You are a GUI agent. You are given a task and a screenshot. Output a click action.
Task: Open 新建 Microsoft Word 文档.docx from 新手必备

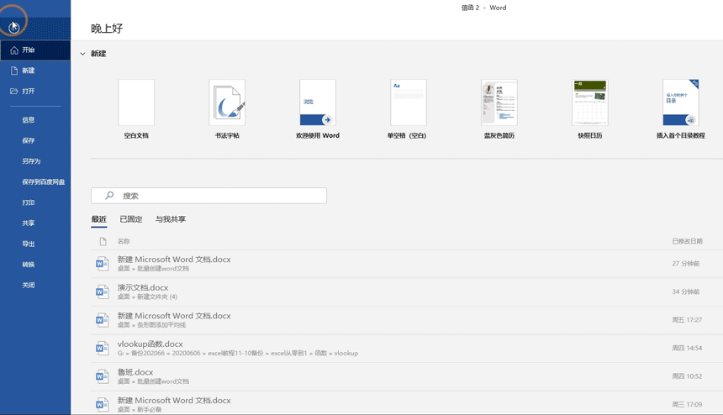pyautogui.click(x=407, y=403)
